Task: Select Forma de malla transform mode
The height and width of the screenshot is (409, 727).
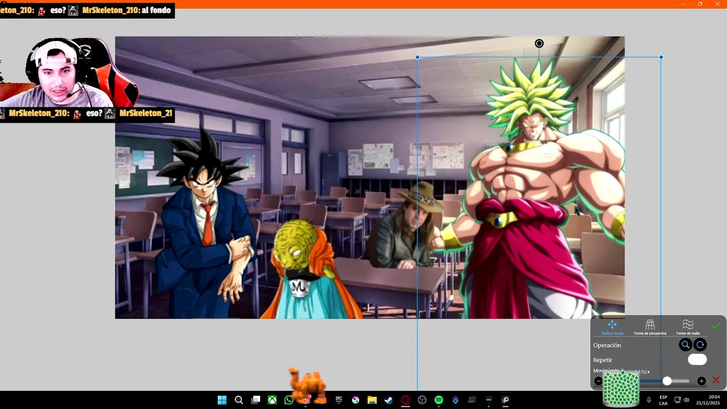Action: coord(688,327)
